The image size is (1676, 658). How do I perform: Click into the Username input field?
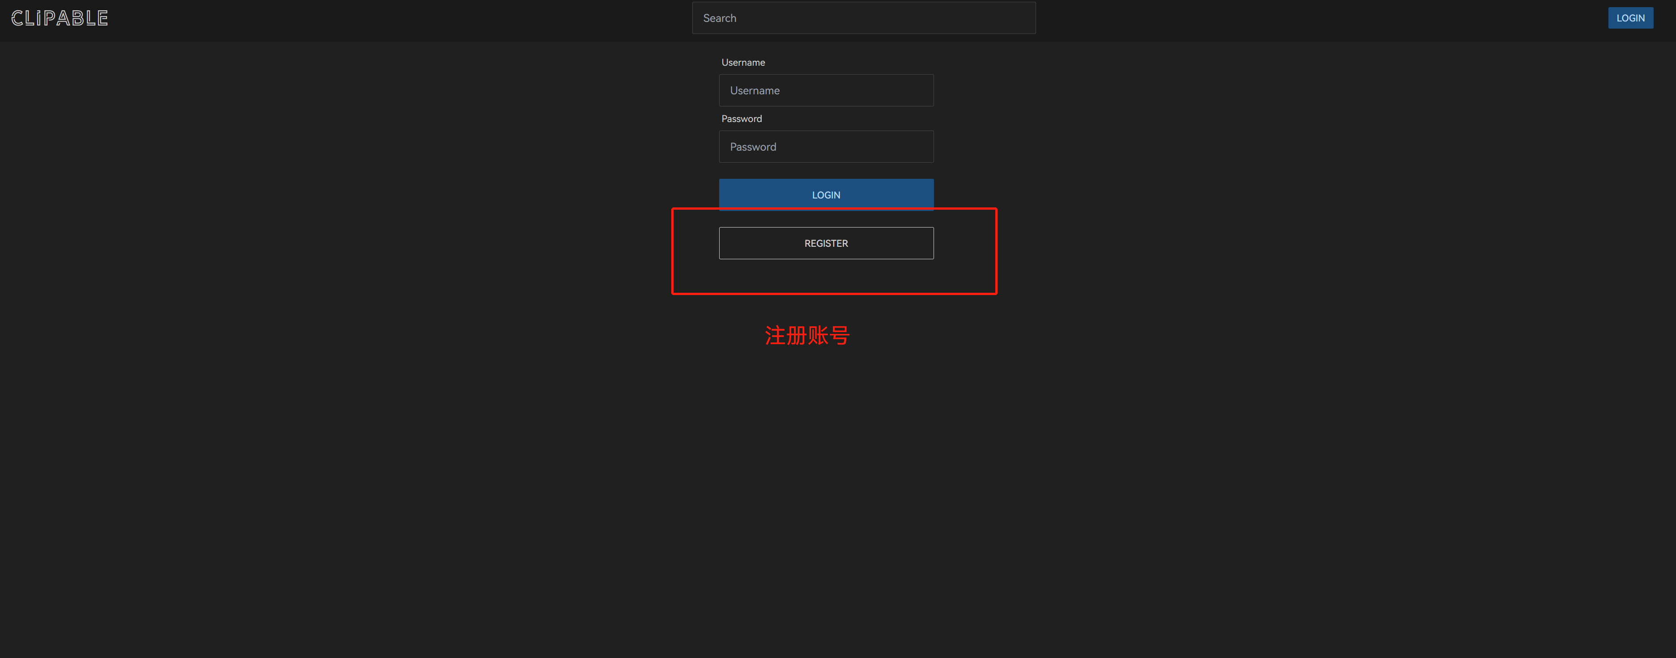click(826, 90)
